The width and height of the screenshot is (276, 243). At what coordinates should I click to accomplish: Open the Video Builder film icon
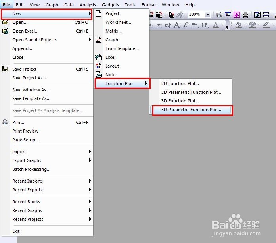tap(245, 14)
